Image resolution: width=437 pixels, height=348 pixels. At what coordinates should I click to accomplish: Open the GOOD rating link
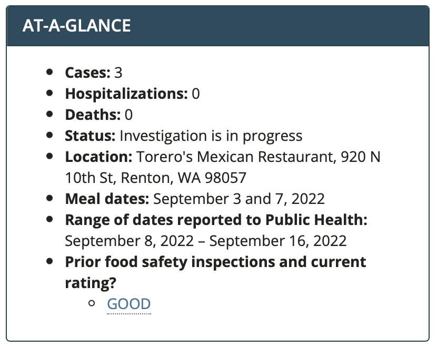[129, 304]
